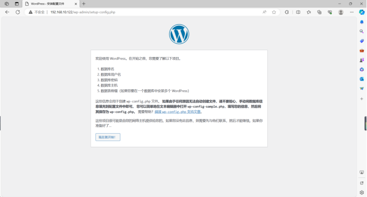Add page to favorites with star icon
This screenshot has height=197, width=367.
[x=274, y=12]
